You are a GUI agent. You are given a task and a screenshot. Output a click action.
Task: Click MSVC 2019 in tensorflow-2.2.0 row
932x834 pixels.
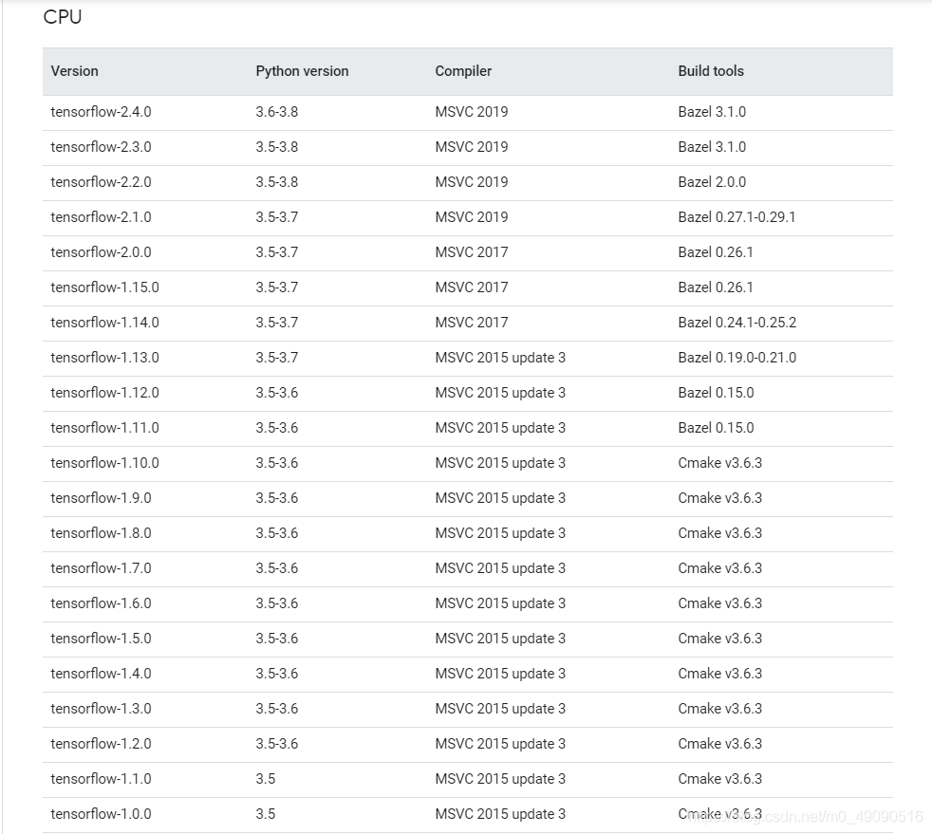472,182
